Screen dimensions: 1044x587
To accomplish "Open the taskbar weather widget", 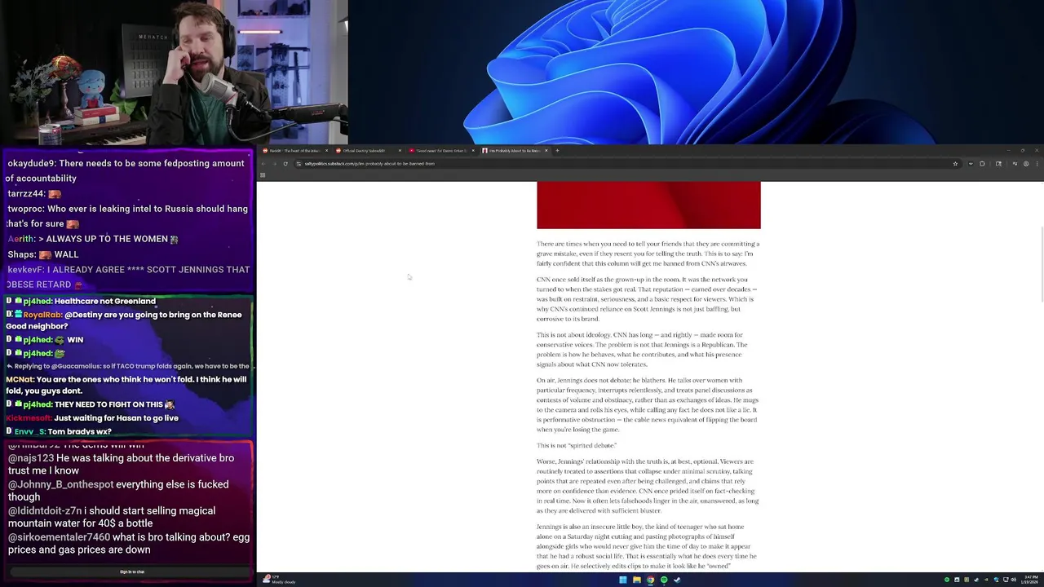I will 280,580.
